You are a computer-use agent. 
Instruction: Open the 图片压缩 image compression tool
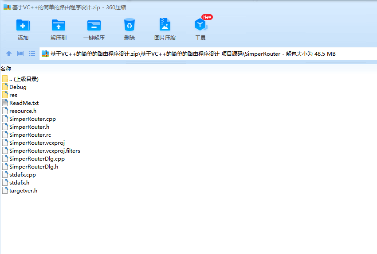[x=165, y=24]
